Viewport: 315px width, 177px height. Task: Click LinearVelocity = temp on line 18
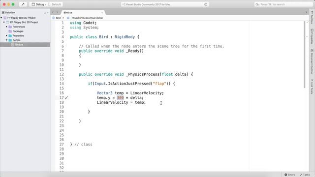tap(121, 102)
